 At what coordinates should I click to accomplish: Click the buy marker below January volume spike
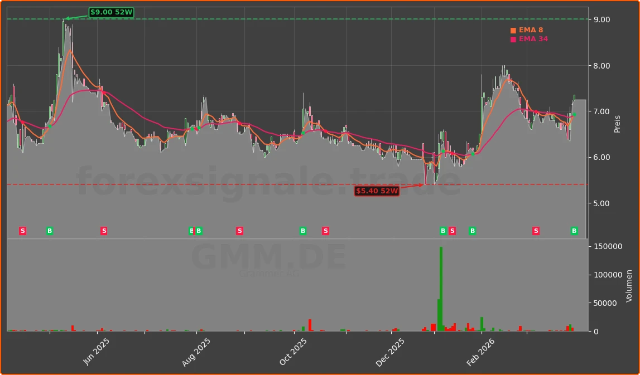point(443,231)
